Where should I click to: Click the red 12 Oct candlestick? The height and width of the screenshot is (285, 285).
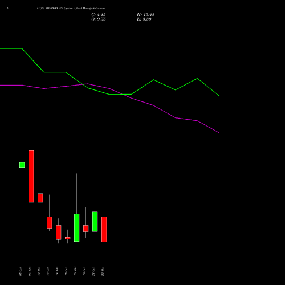[40, 198]
